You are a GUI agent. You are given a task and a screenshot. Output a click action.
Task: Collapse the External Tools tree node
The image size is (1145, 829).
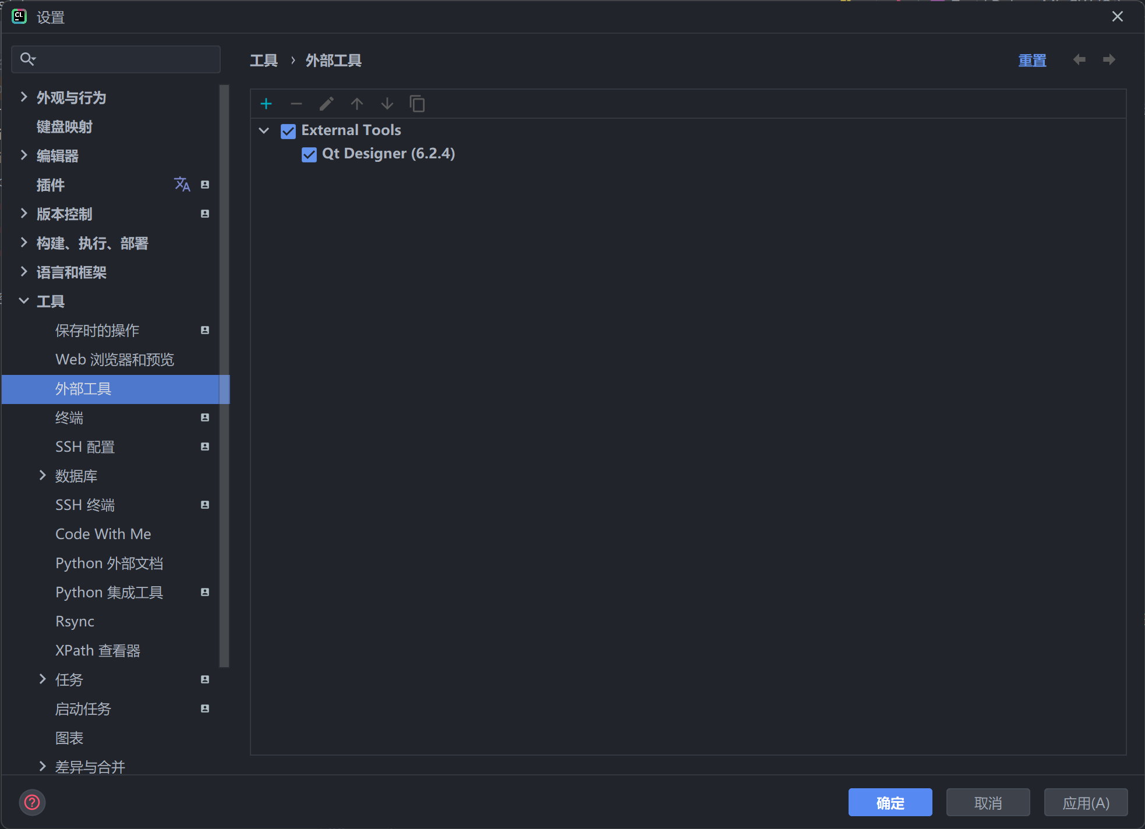(x=264, y=130)
